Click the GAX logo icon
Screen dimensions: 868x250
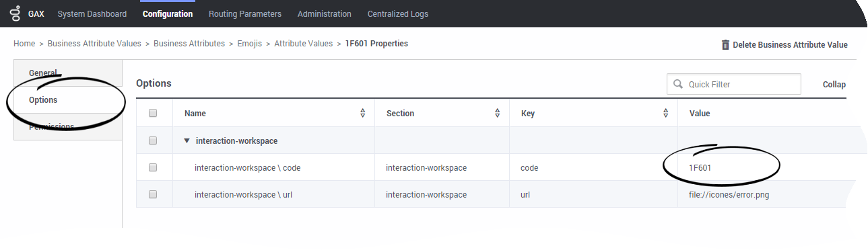(x=15, y=13)
